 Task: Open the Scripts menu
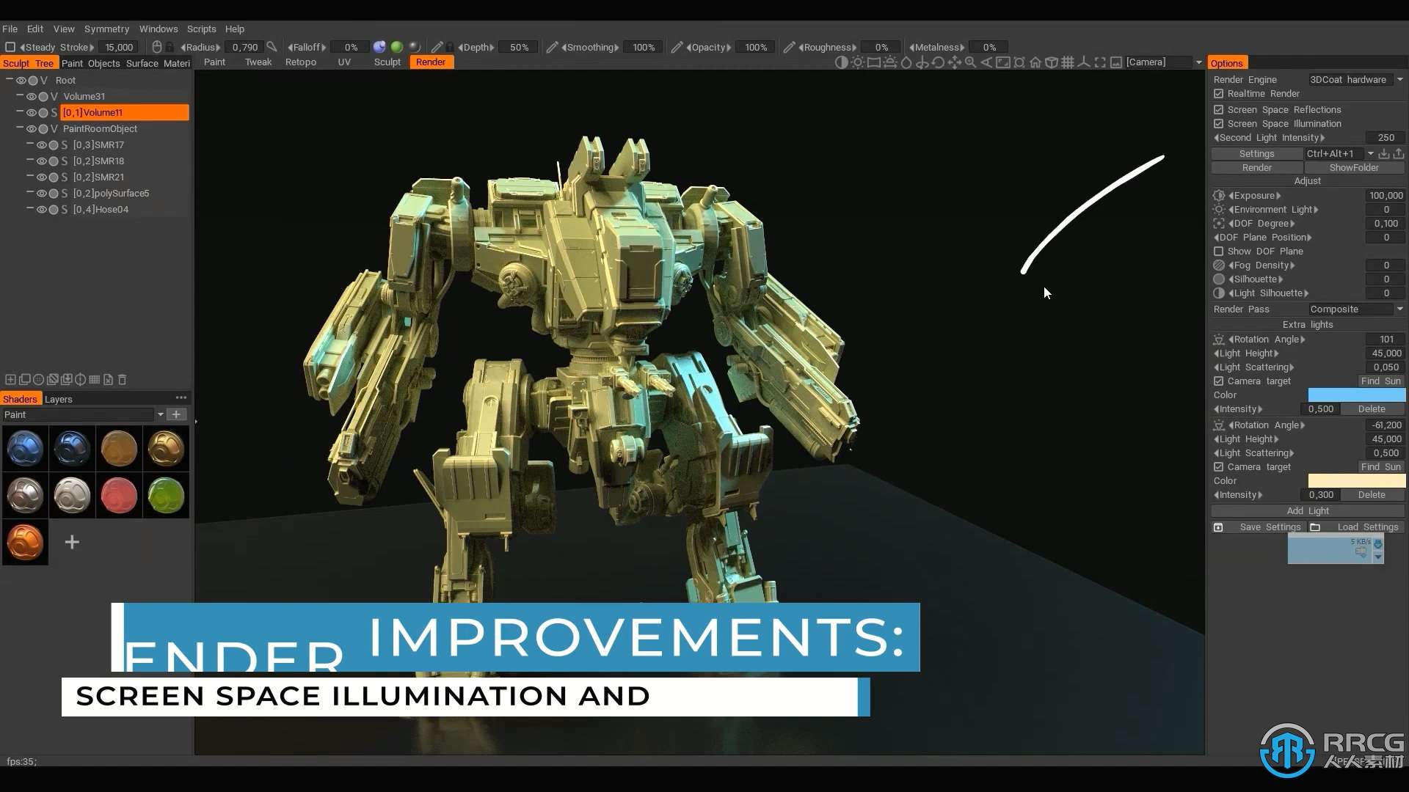(x=201, y=29)
